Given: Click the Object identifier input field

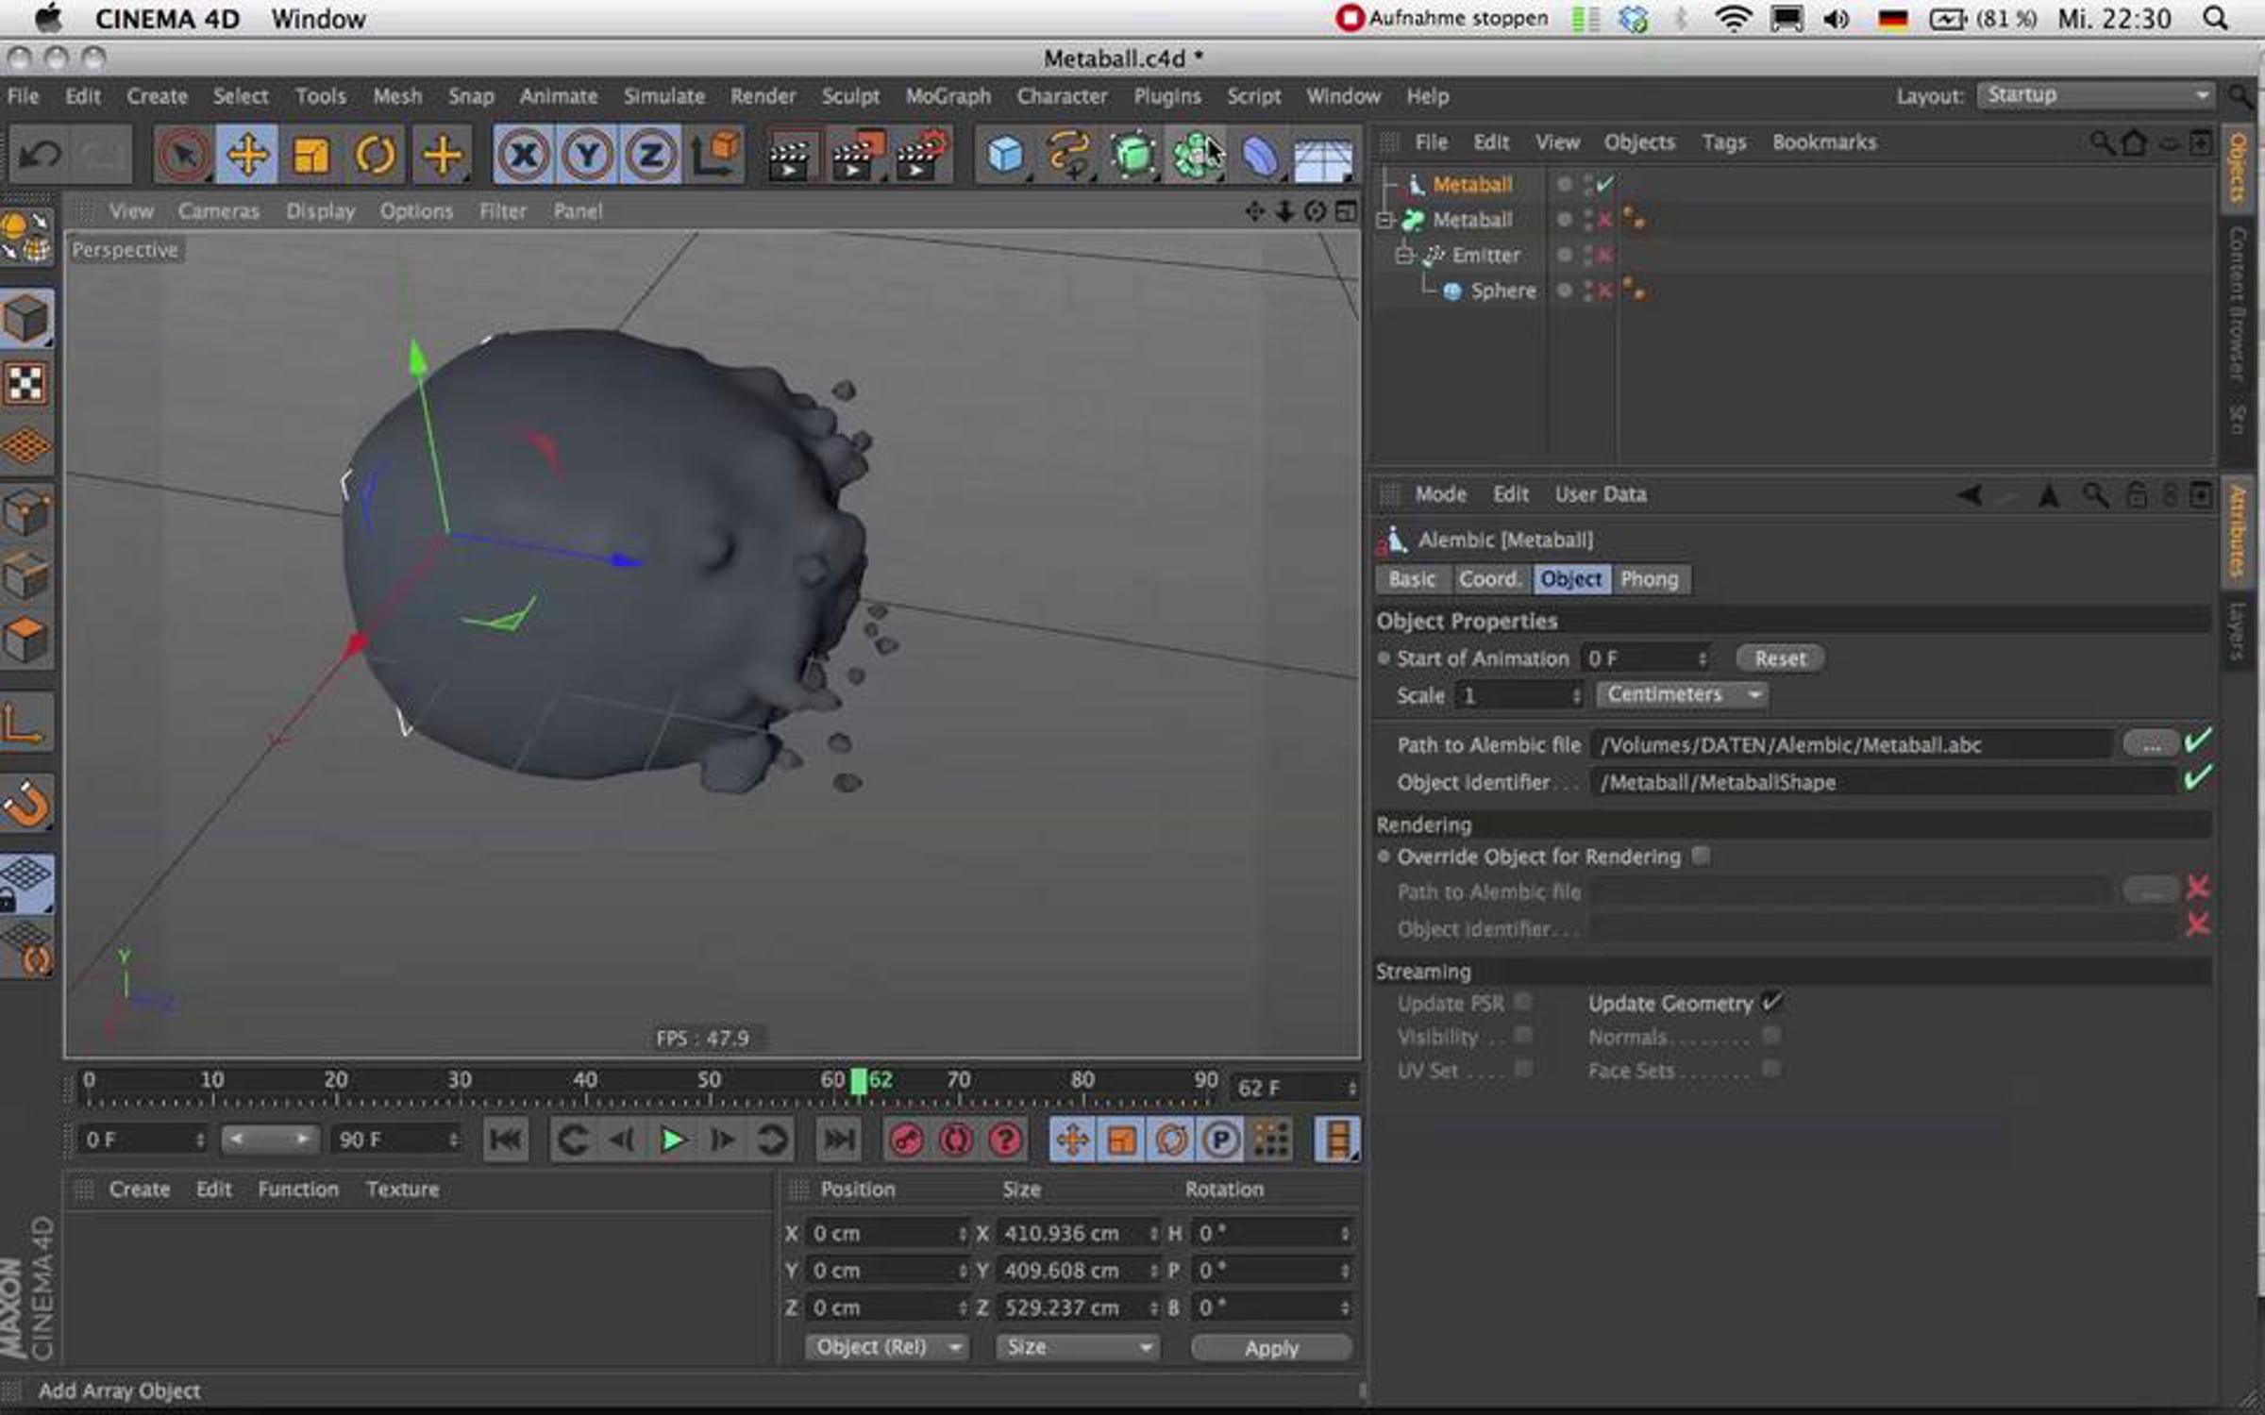Looking at the screenshot, I should click(1884, 782).
